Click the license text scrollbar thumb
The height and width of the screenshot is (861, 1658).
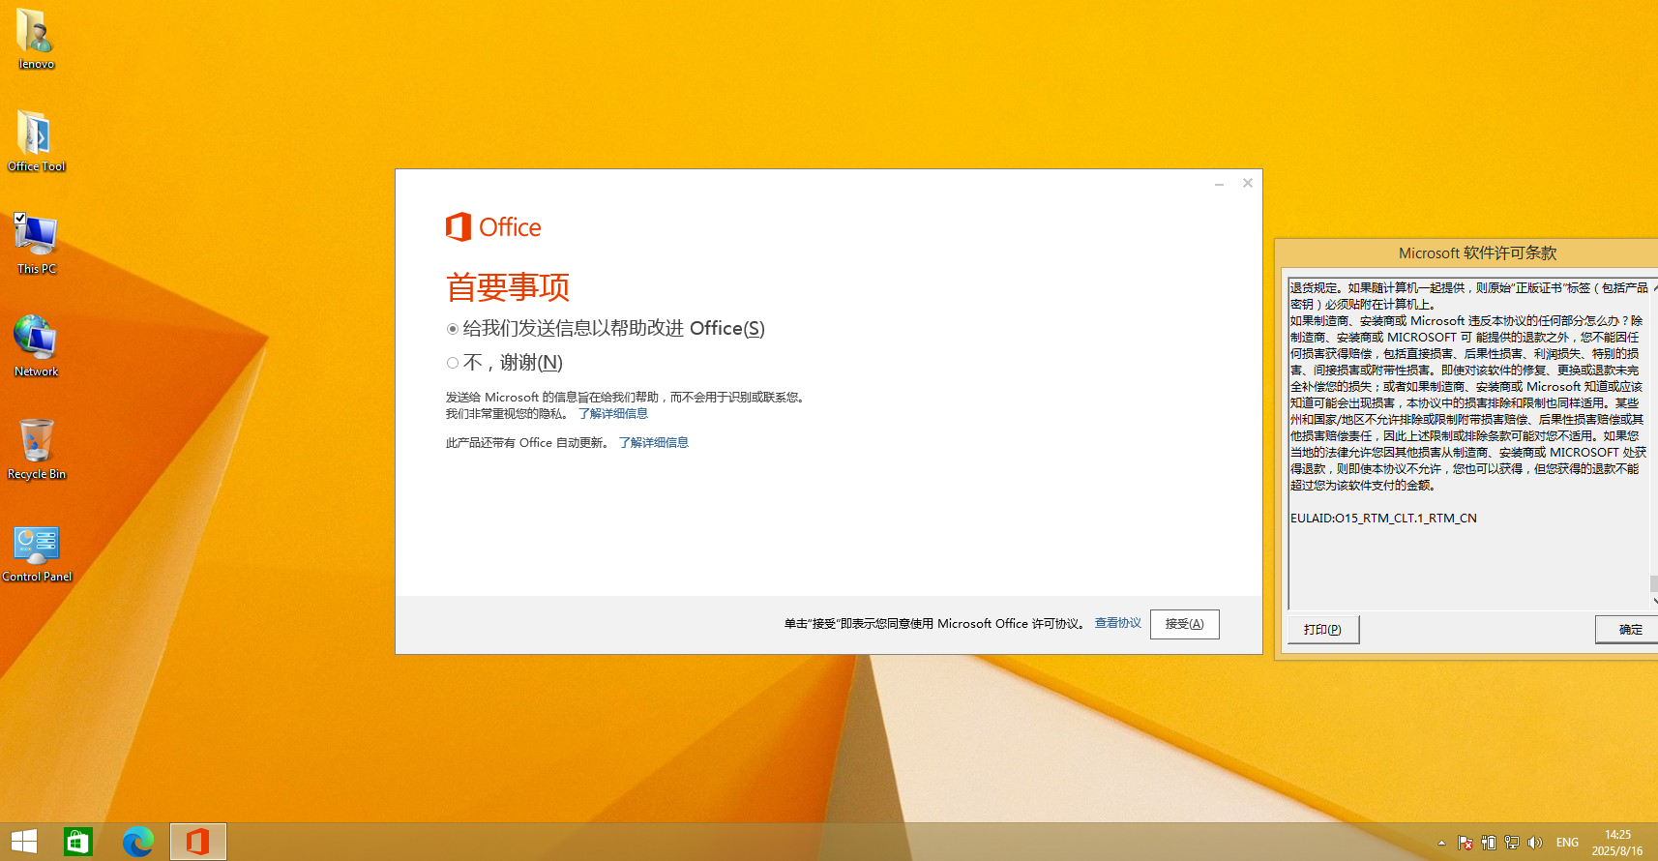pos(1653,582)
